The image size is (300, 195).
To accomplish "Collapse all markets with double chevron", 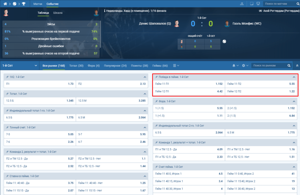I will (297, 66).
